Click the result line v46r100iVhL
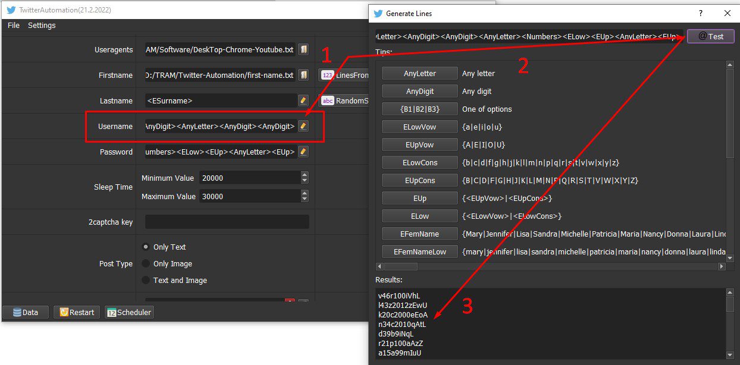The image size is (740, 365). coord(400,295)
